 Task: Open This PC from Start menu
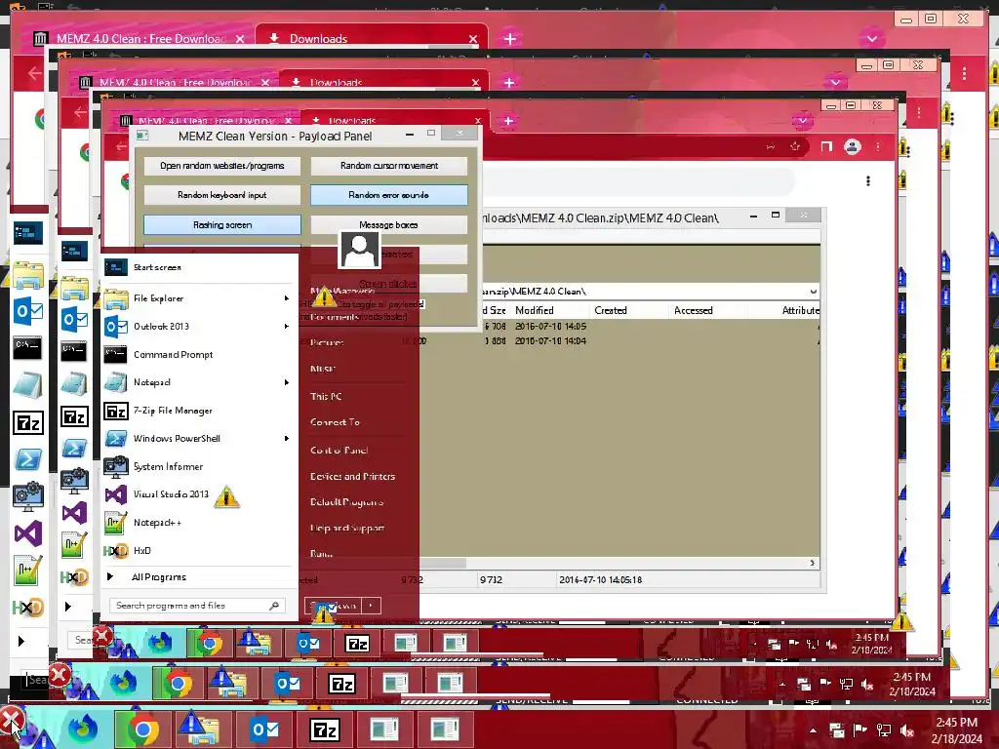pyautogui.click(x=326, y=396)
